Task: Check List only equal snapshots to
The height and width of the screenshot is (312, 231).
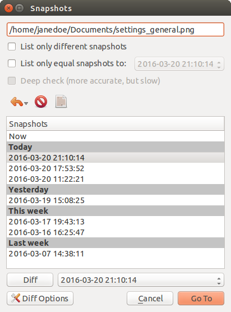Action: 12,63
